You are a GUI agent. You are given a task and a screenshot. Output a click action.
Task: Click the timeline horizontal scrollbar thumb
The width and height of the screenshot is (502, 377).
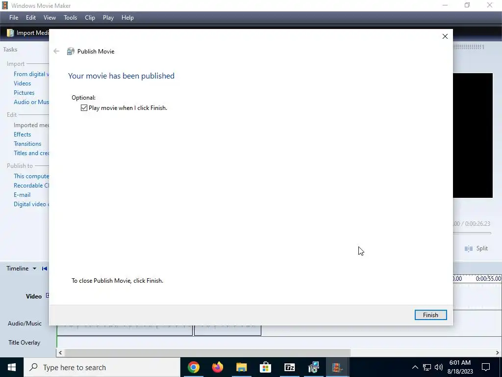point(207,352)
